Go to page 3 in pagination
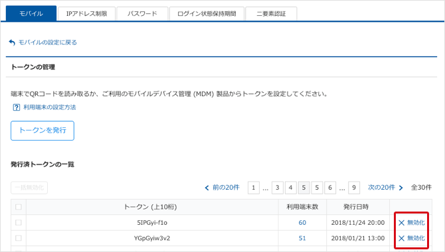 [278, 188]
